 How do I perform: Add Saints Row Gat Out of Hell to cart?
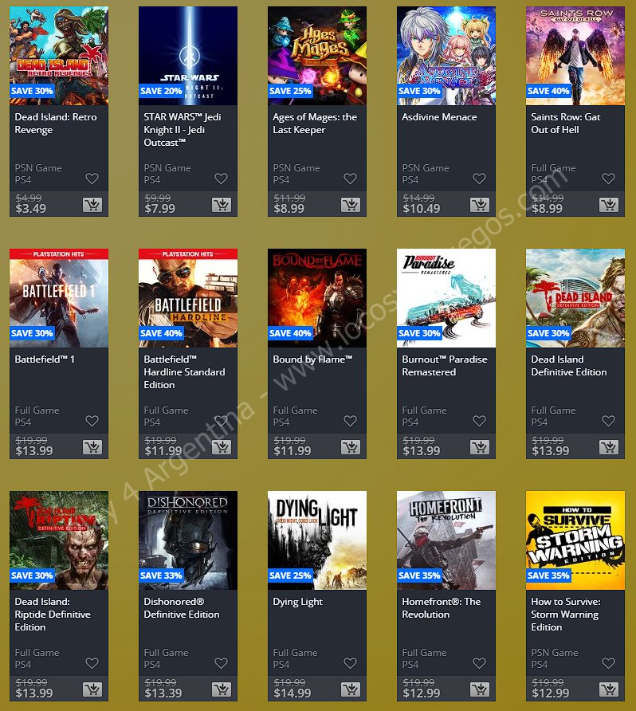click(x=609, y=205)
